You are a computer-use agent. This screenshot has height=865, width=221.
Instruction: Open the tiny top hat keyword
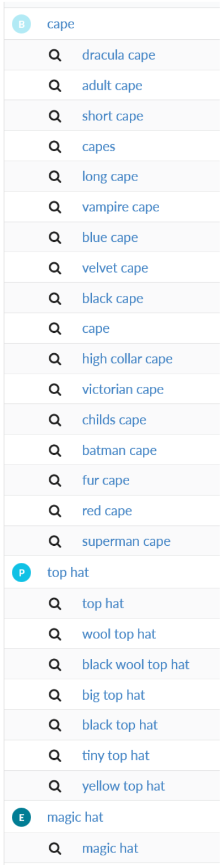point(116,755)
